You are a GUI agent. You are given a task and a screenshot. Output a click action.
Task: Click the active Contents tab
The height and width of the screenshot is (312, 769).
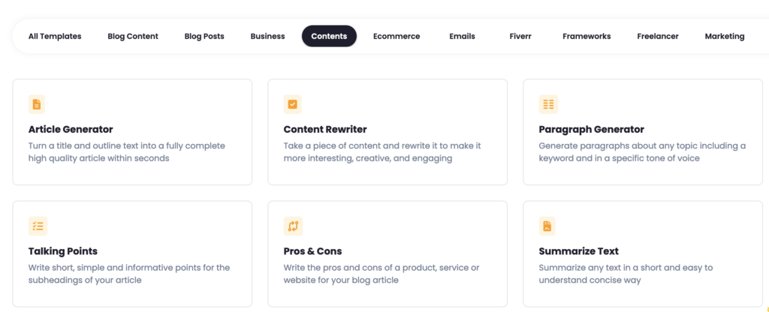329,36
